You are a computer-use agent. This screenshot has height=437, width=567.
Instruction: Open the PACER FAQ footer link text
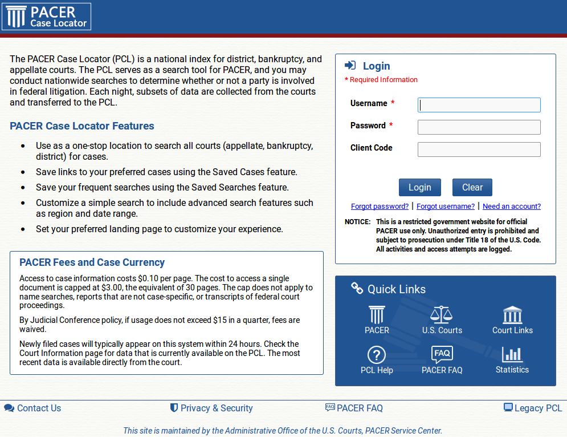(x=360, y=408)
